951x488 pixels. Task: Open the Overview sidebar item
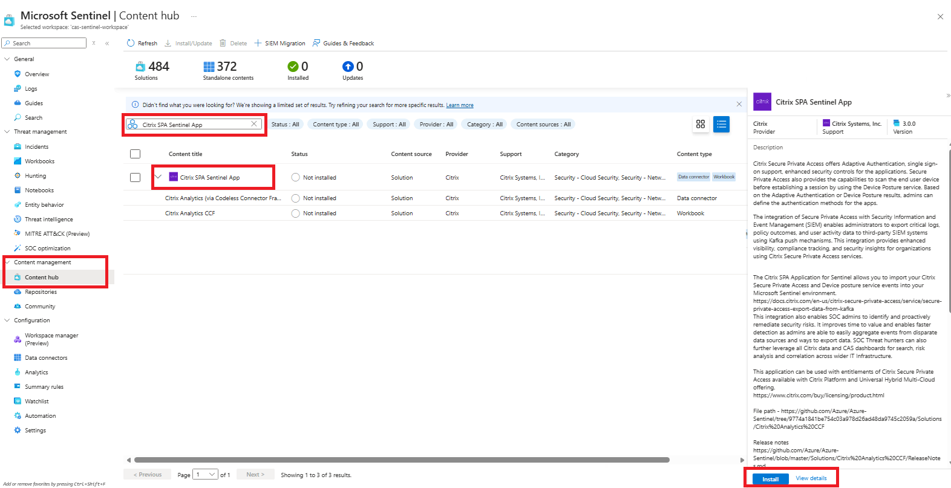[37, 74]
